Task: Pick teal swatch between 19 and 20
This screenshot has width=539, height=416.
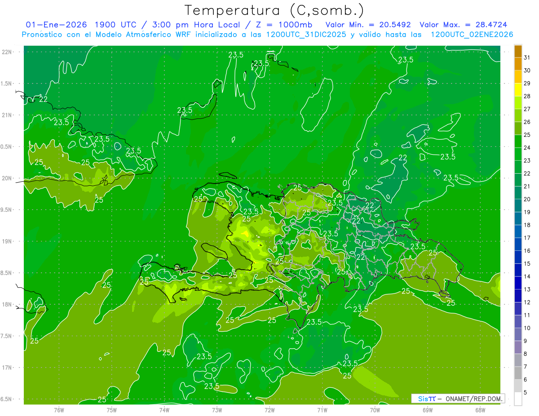Action: point(518,206)
